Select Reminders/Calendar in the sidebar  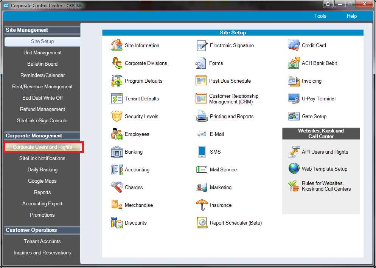point(42,75)
